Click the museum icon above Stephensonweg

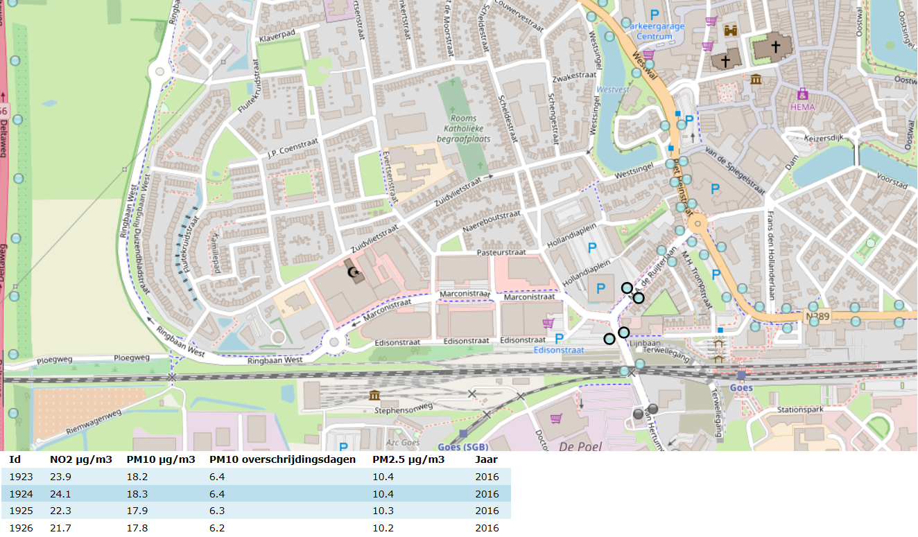pyautogui.click(x=374, y=395)
